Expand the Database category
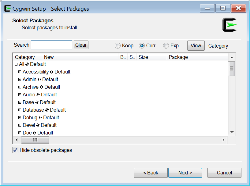Screen dimensions: 250x186 [20, 110]
